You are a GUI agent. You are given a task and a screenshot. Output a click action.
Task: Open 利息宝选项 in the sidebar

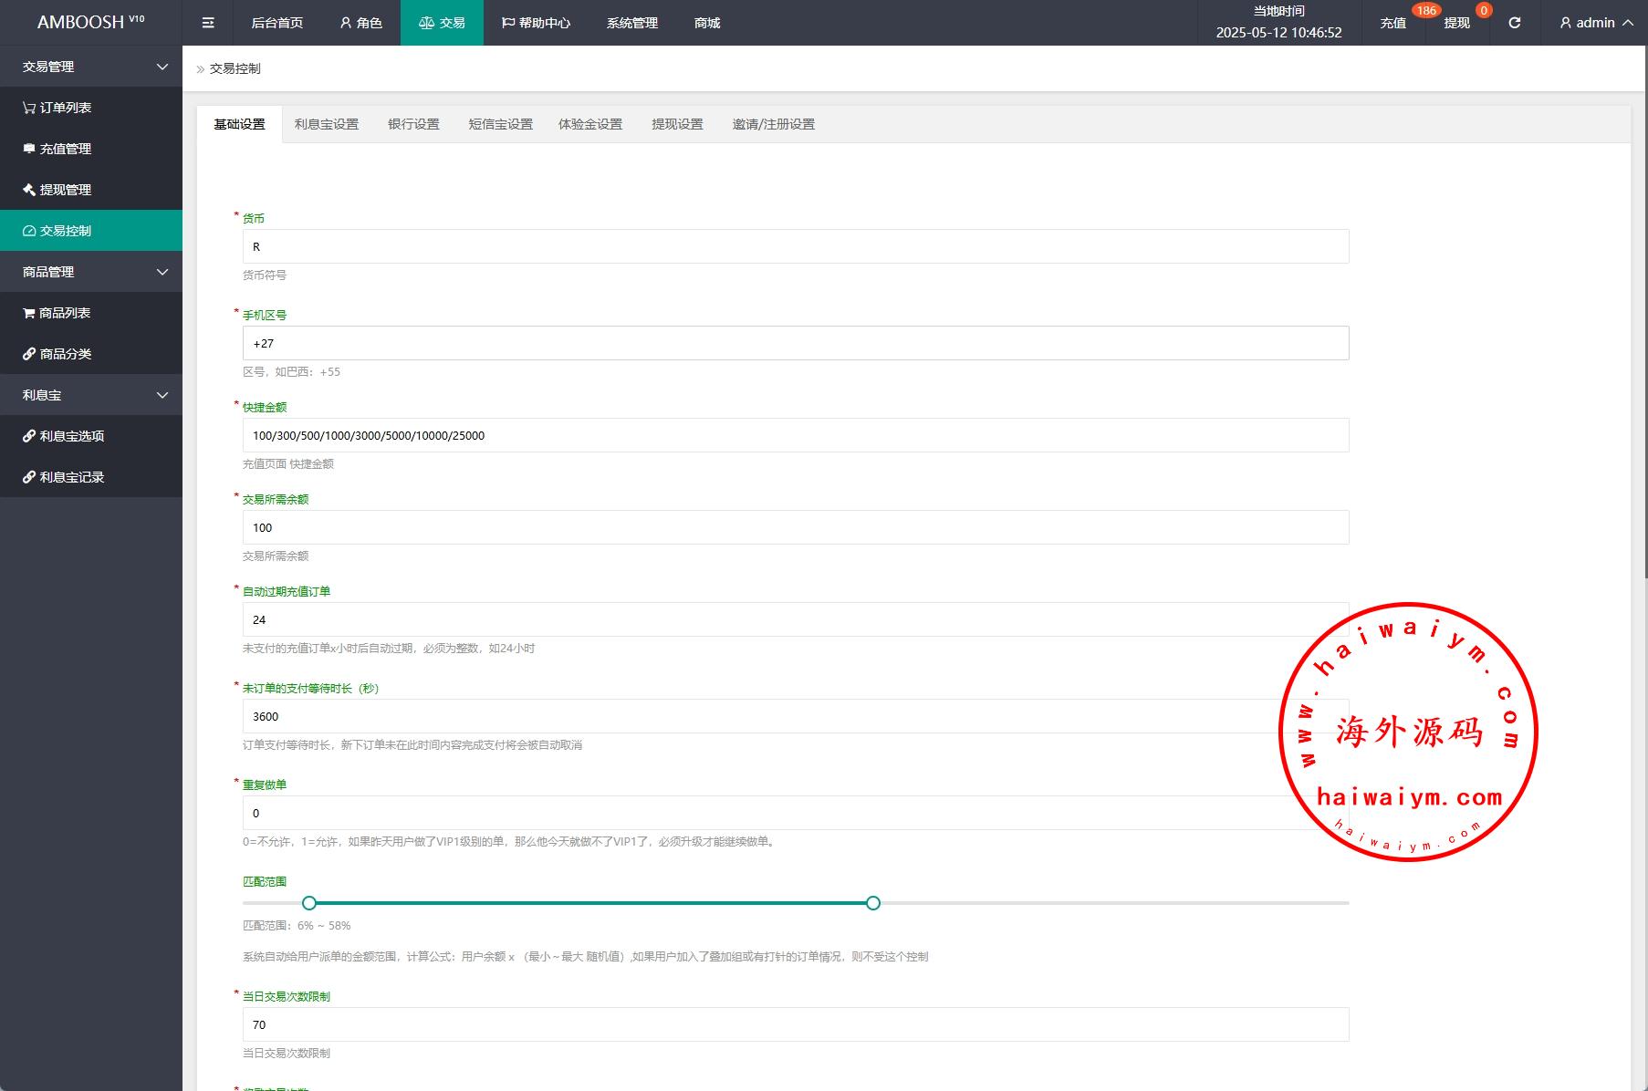(64, 436)
